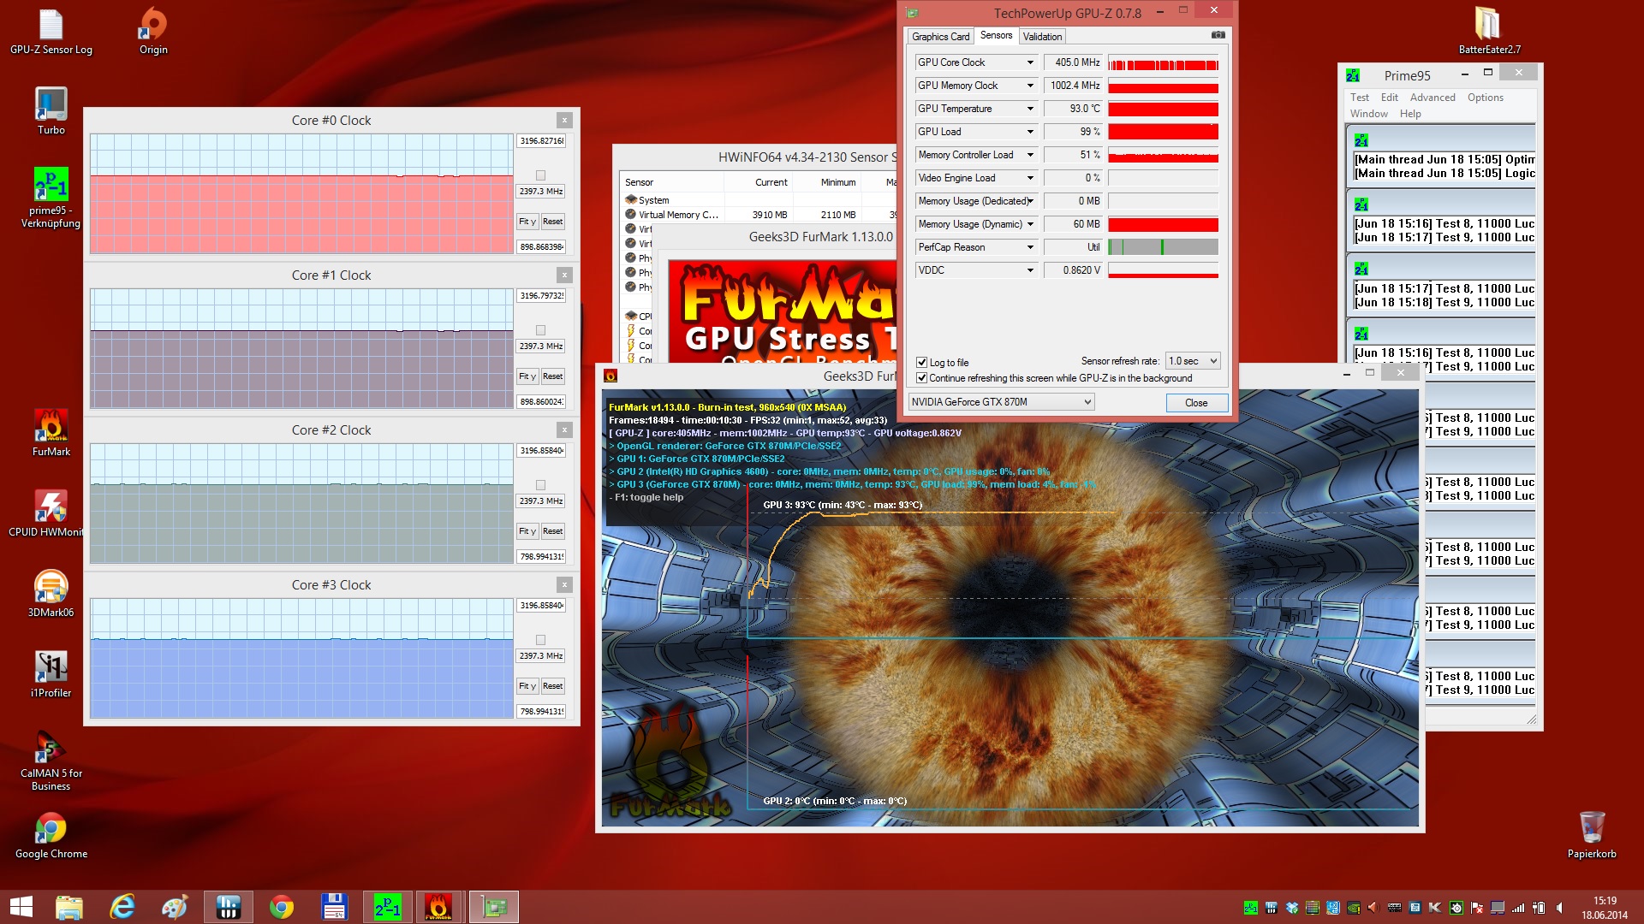Open Google Chrome desktop shortcut
The width and height of the screenshot is (1644, 924).
(x=51, y=836)
